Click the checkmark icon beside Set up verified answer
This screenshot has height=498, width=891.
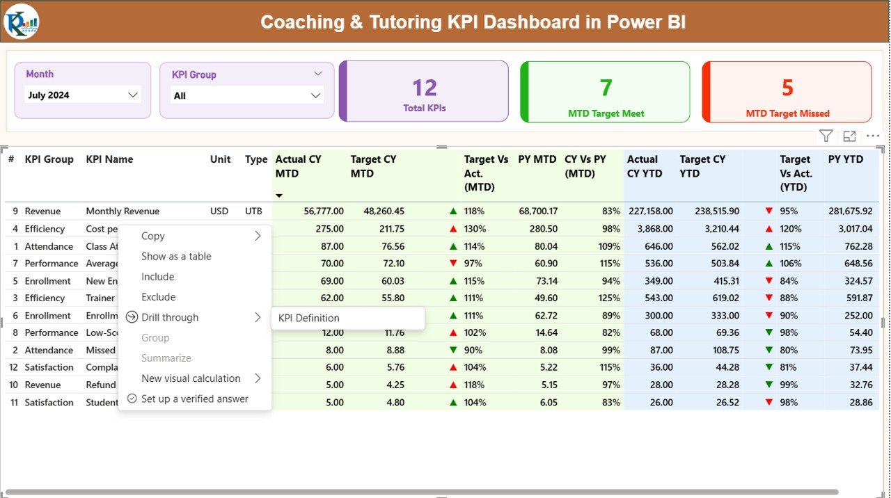click(133, 399)
